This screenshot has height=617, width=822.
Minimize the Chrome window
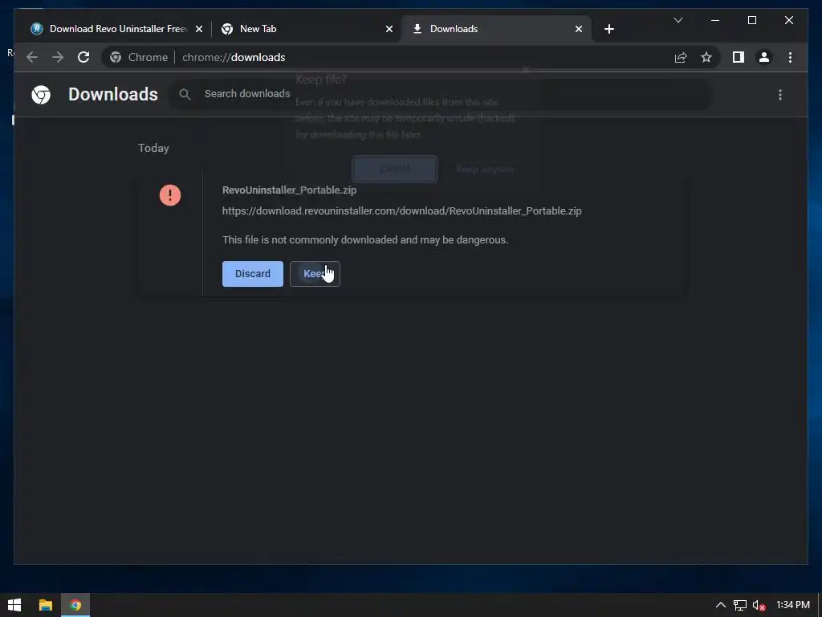[715, 20]
